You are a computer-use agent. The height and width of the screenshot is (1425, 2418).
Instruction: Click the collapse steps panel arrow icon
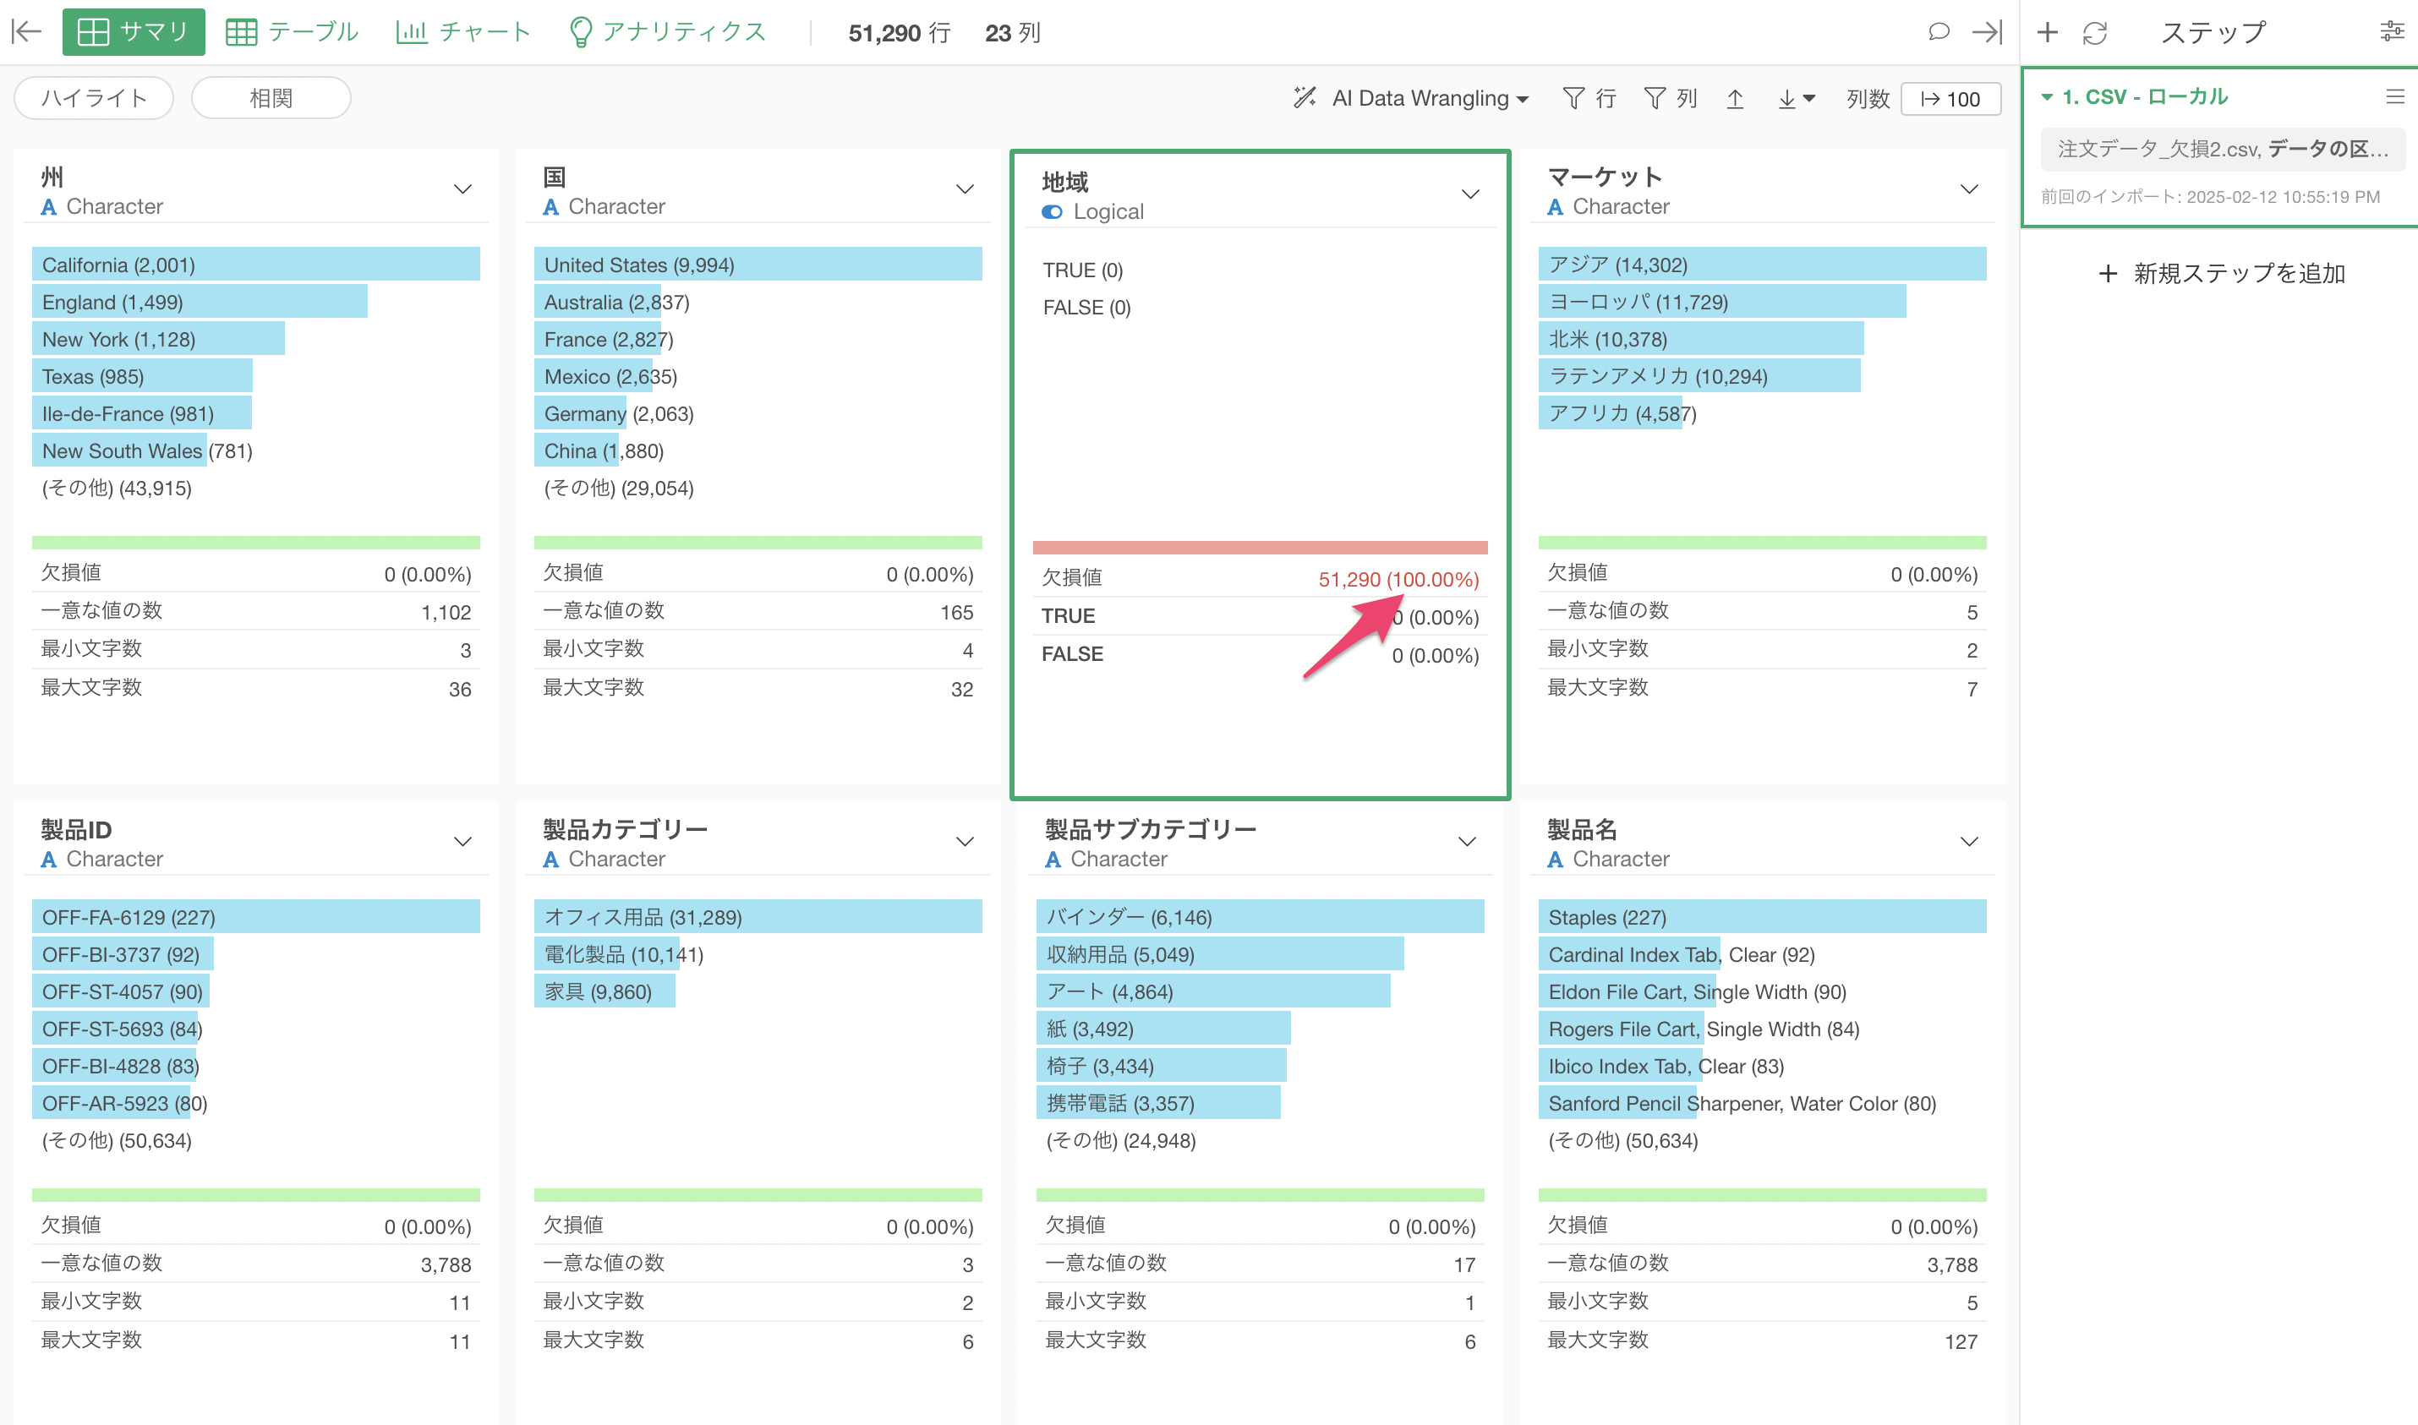1987,31
